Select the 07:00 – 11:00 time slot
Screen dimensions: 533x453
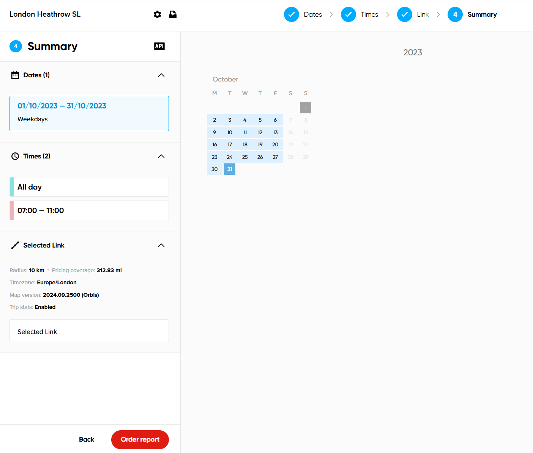coord(89,210)
